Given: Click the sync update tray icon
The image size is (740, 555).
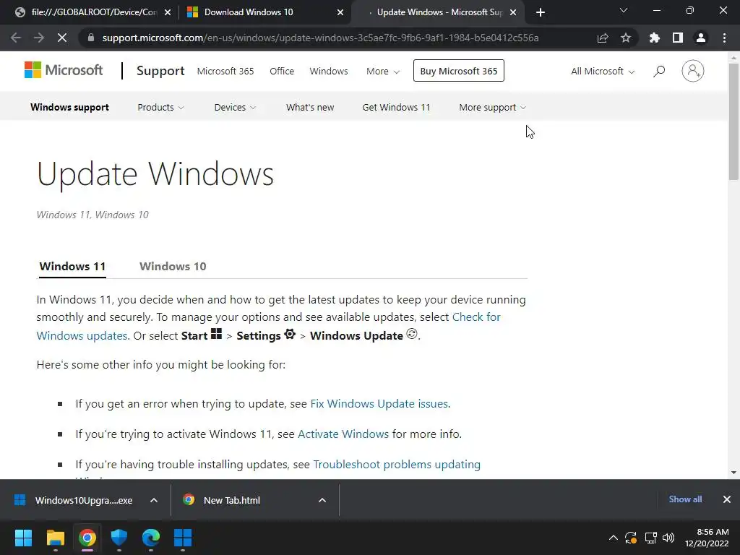Looking at the screenshot, I should click(631, 538).
